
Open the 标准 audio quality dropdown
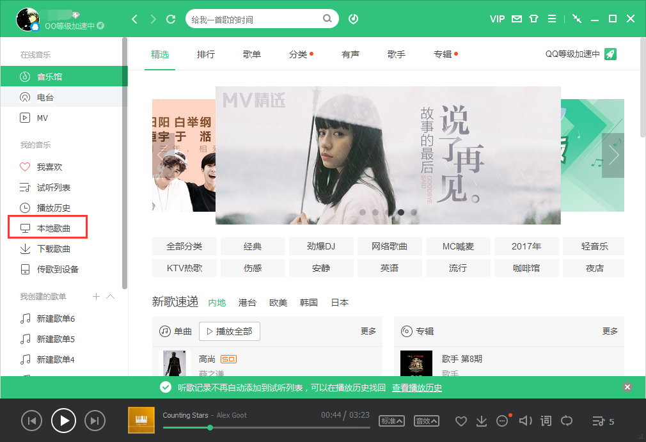(x=391, y=420)
